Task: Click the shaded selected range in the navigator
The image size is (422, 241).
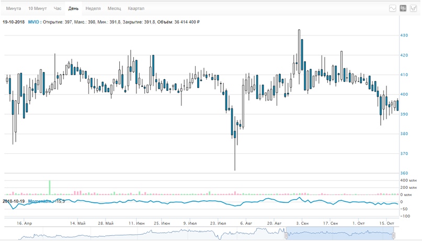Action: tap(339, 234)
